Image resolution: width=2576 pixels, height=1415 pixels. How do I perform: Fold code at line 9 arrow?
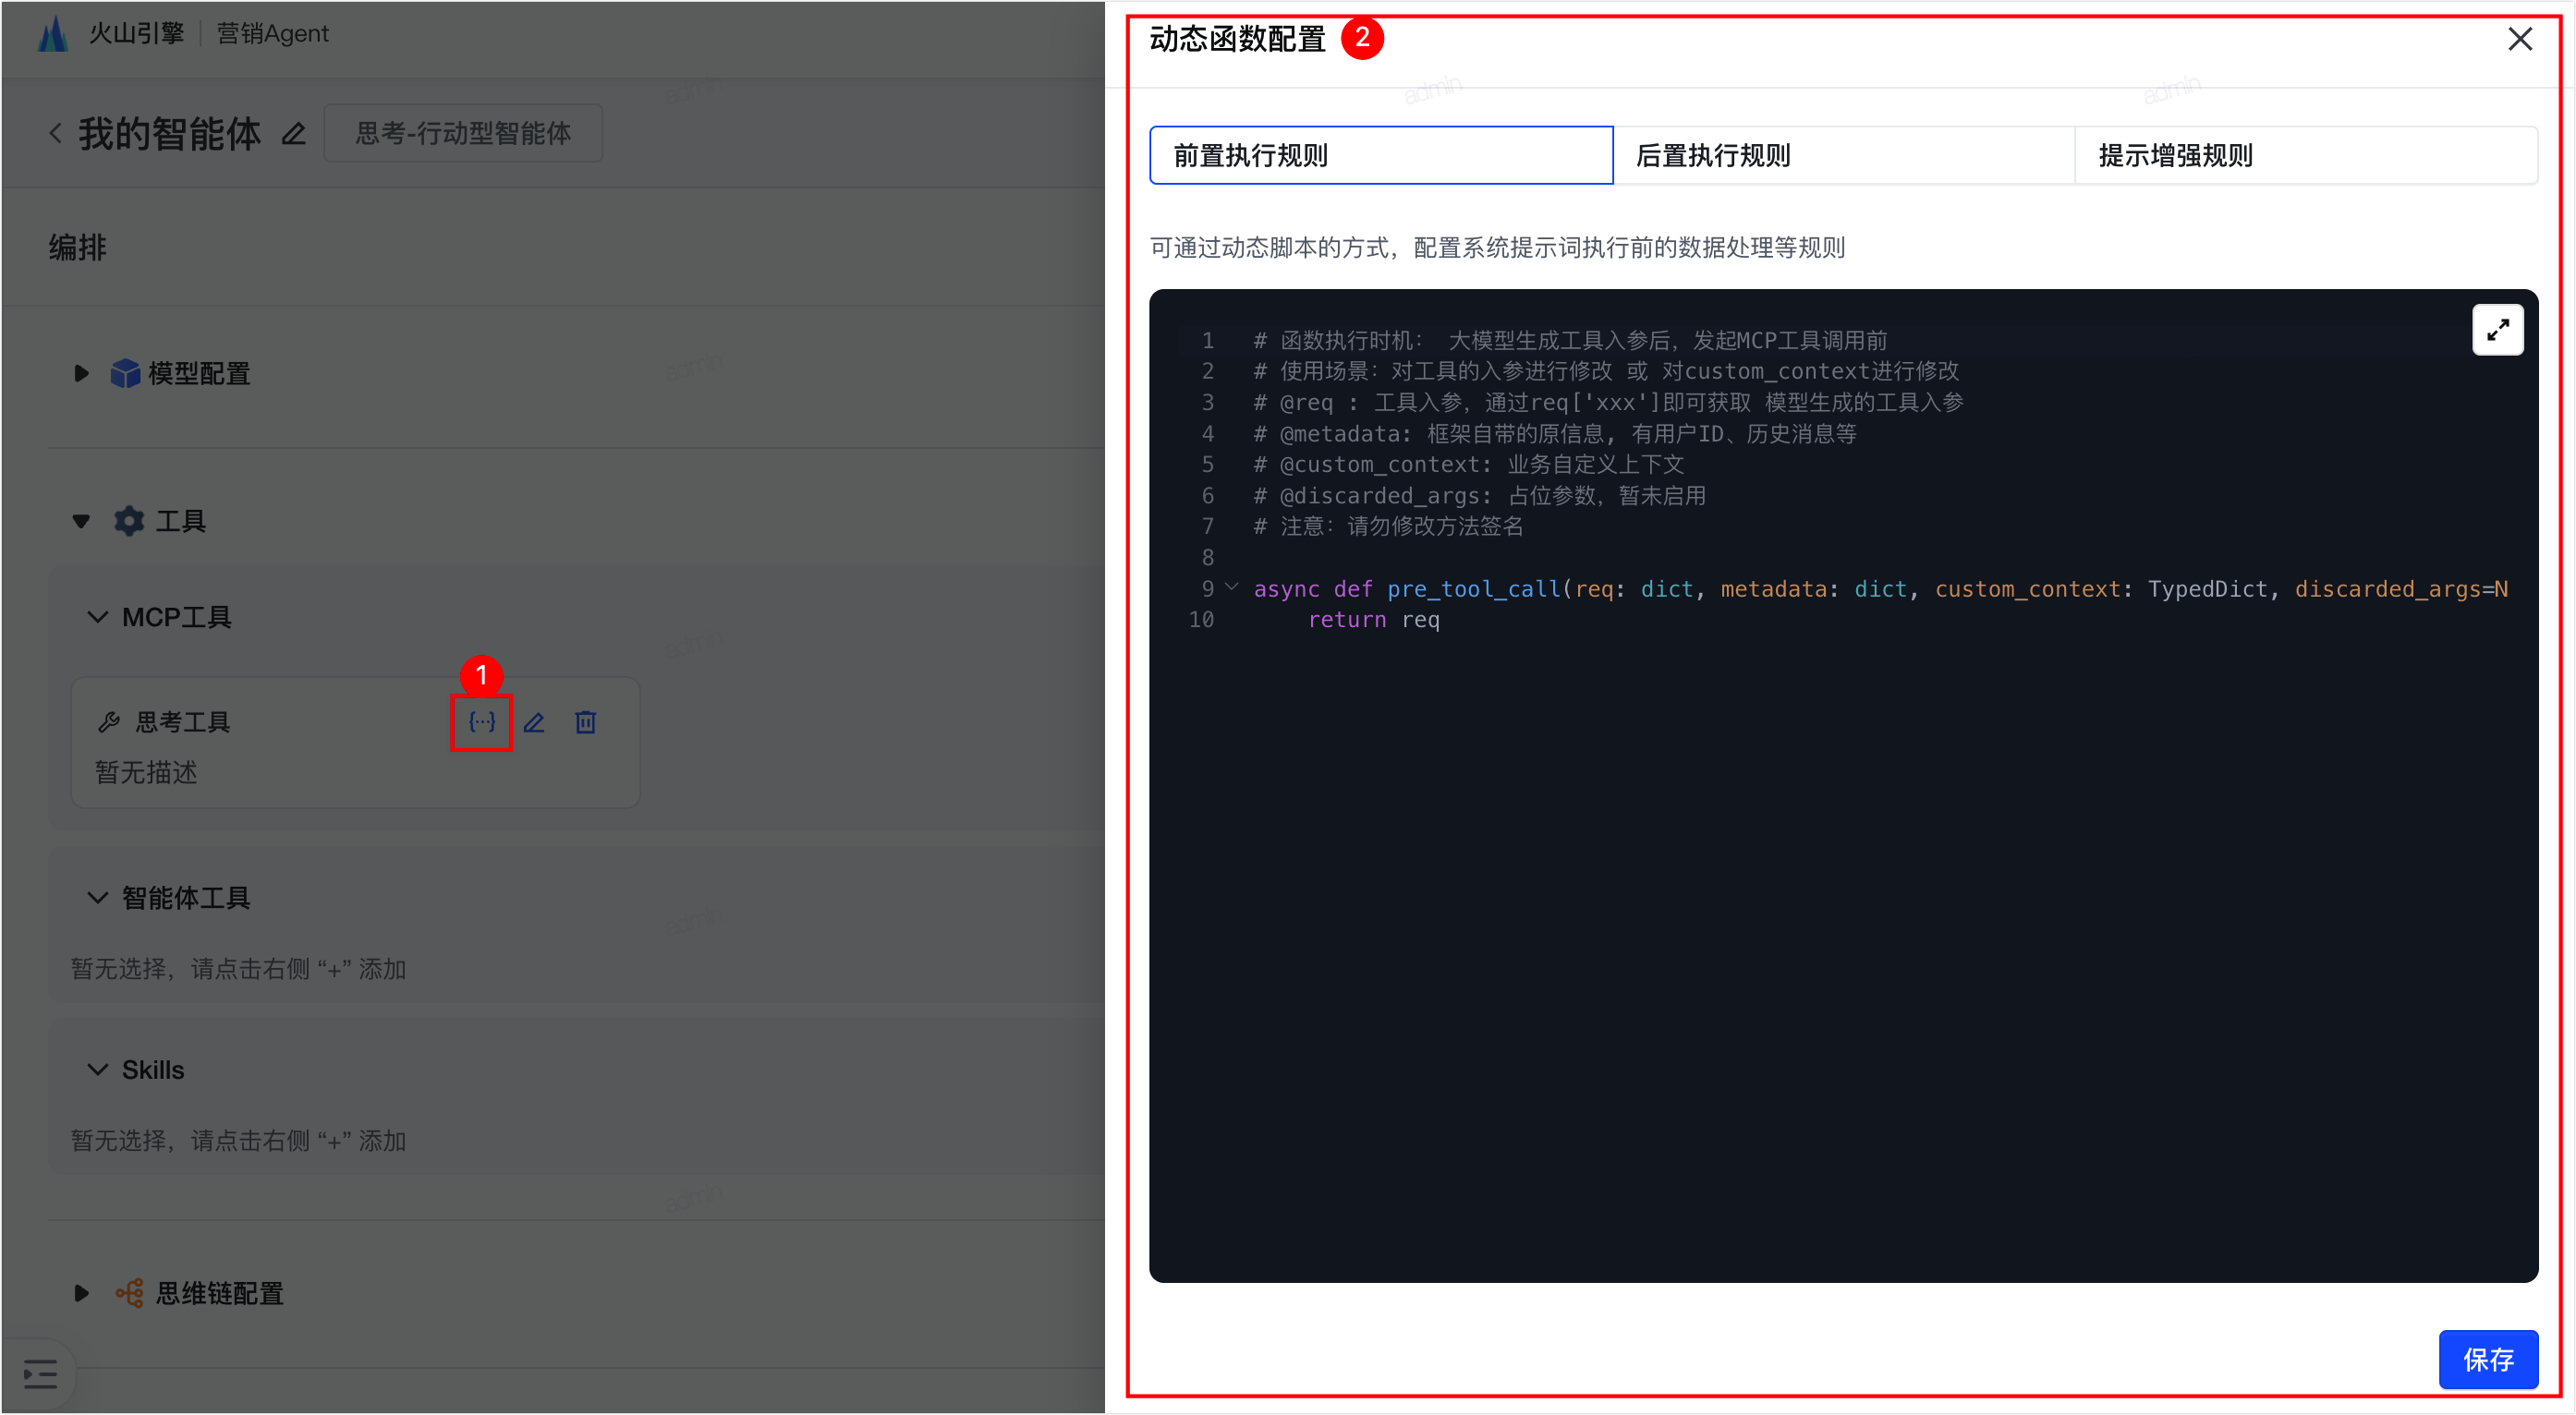click(x=1232, y=587)
